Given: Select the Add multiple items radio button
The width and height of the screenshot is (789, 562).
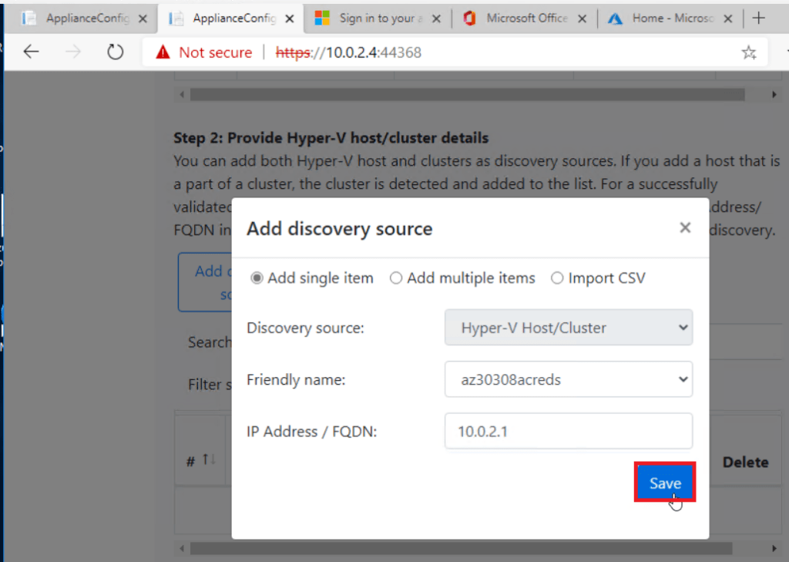Looking at the screenshot, I should click(396, 278).
